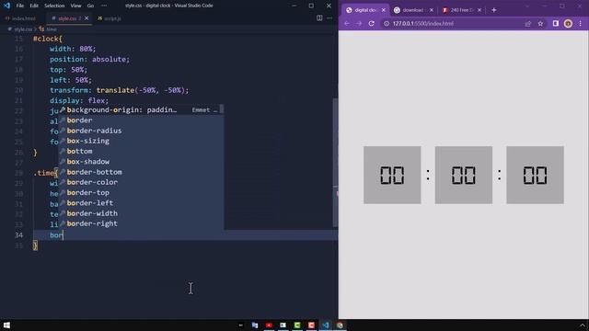Open the Windows Start menu
589x331 pixels.
tap(6, 325)
